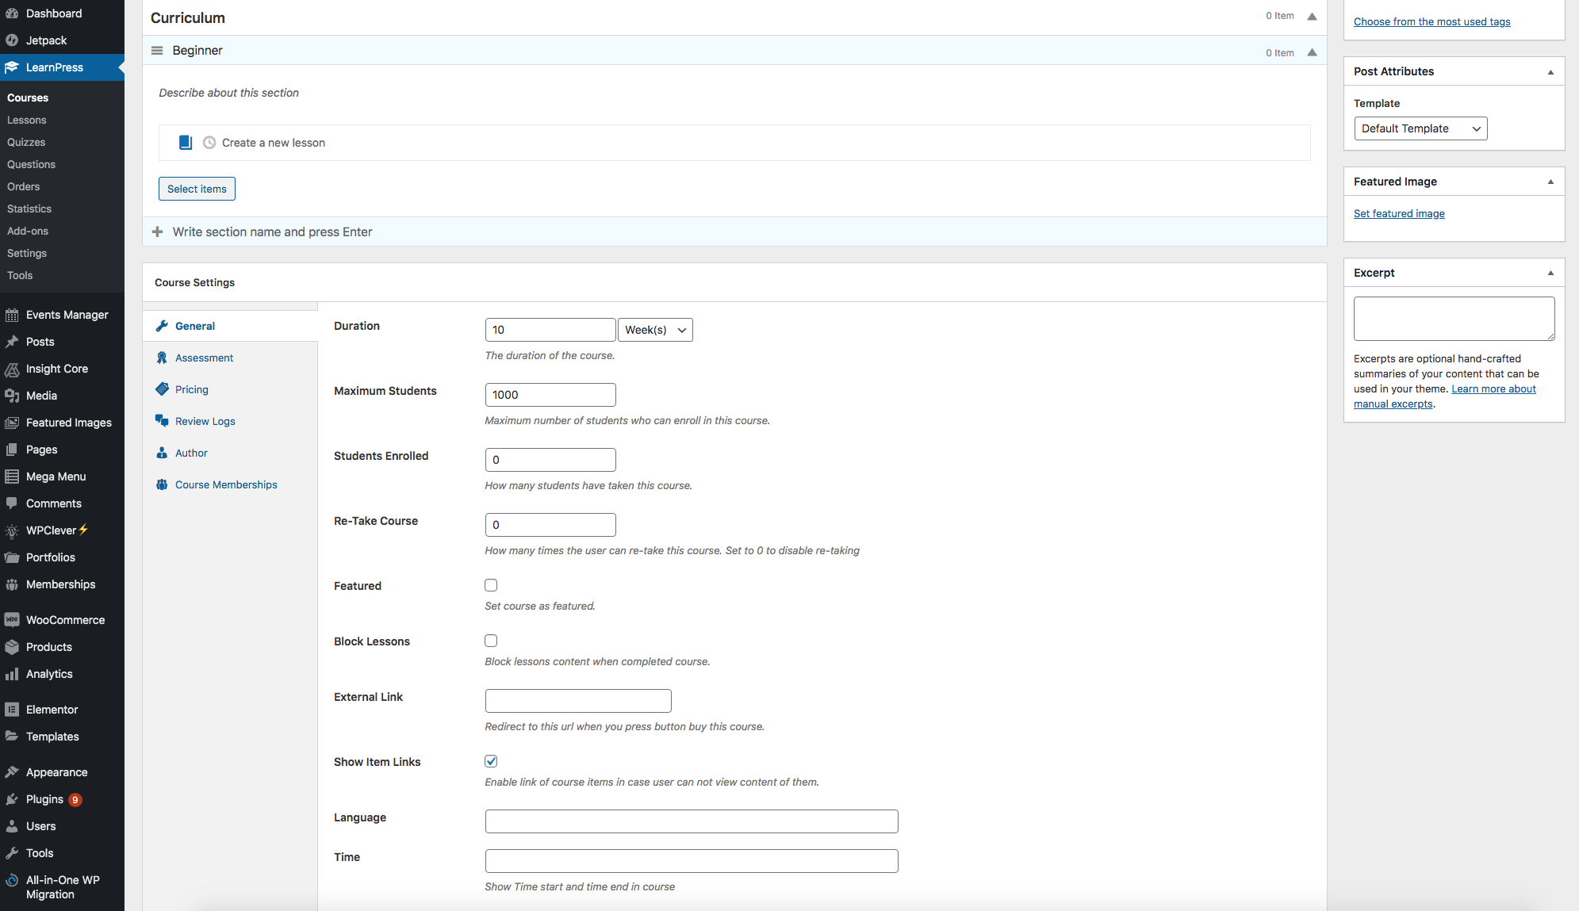This screenshot has width=1579, height=911.
Task: Click the Select items button
Action: tap(197, 189)
